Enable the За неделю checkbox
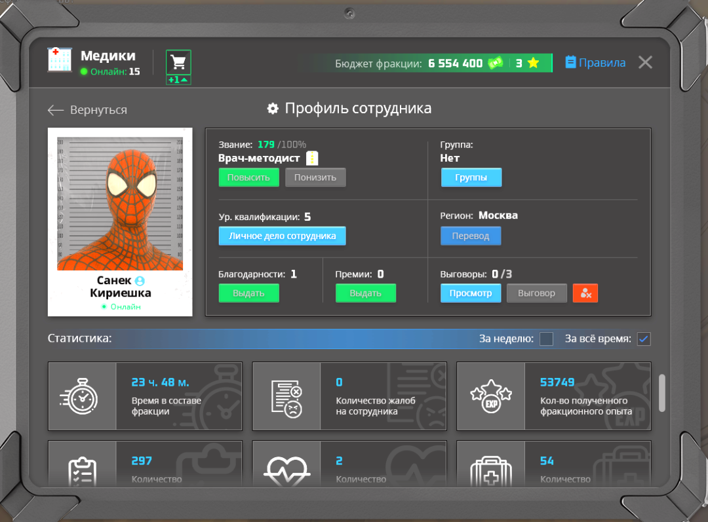 [x=546, y=339]
